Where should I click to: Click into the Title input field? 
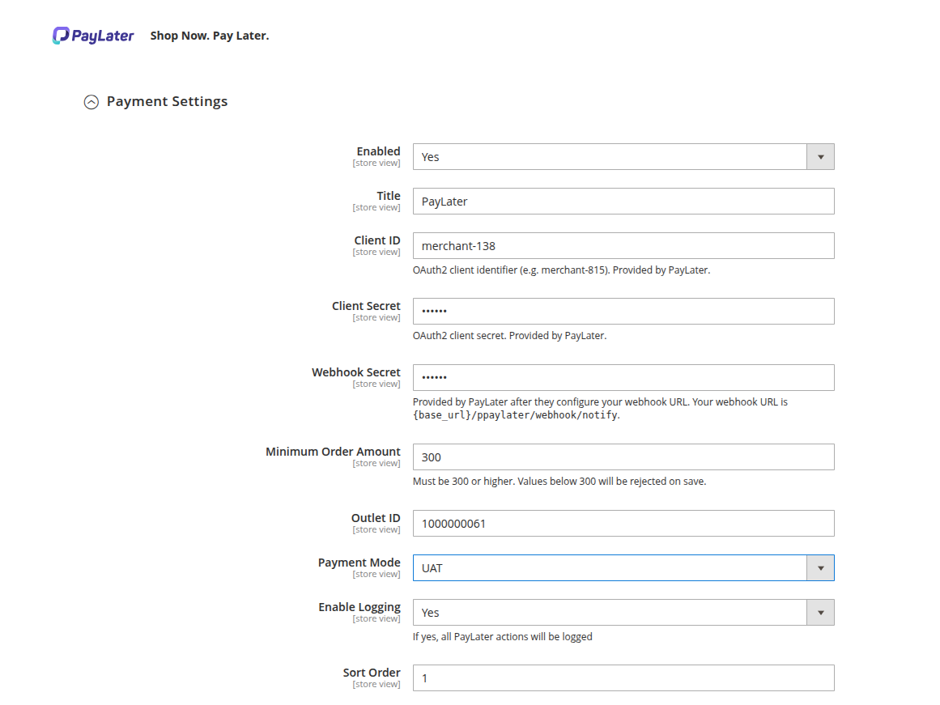[x=623, y=202]
